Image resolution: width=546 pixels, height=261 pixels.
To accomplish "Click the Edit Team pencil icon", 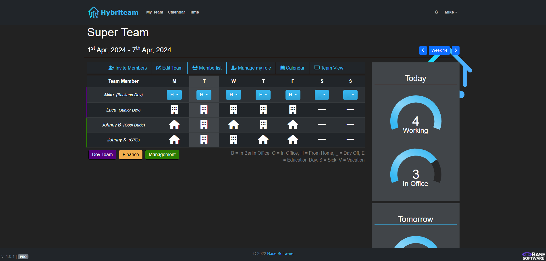I will [158, 68].
